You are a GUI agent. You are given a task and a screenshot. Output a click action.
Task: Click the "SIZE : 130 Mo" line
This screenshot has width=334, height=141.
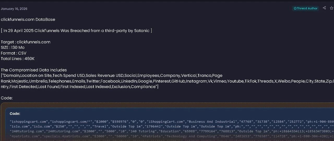(13, 48)
